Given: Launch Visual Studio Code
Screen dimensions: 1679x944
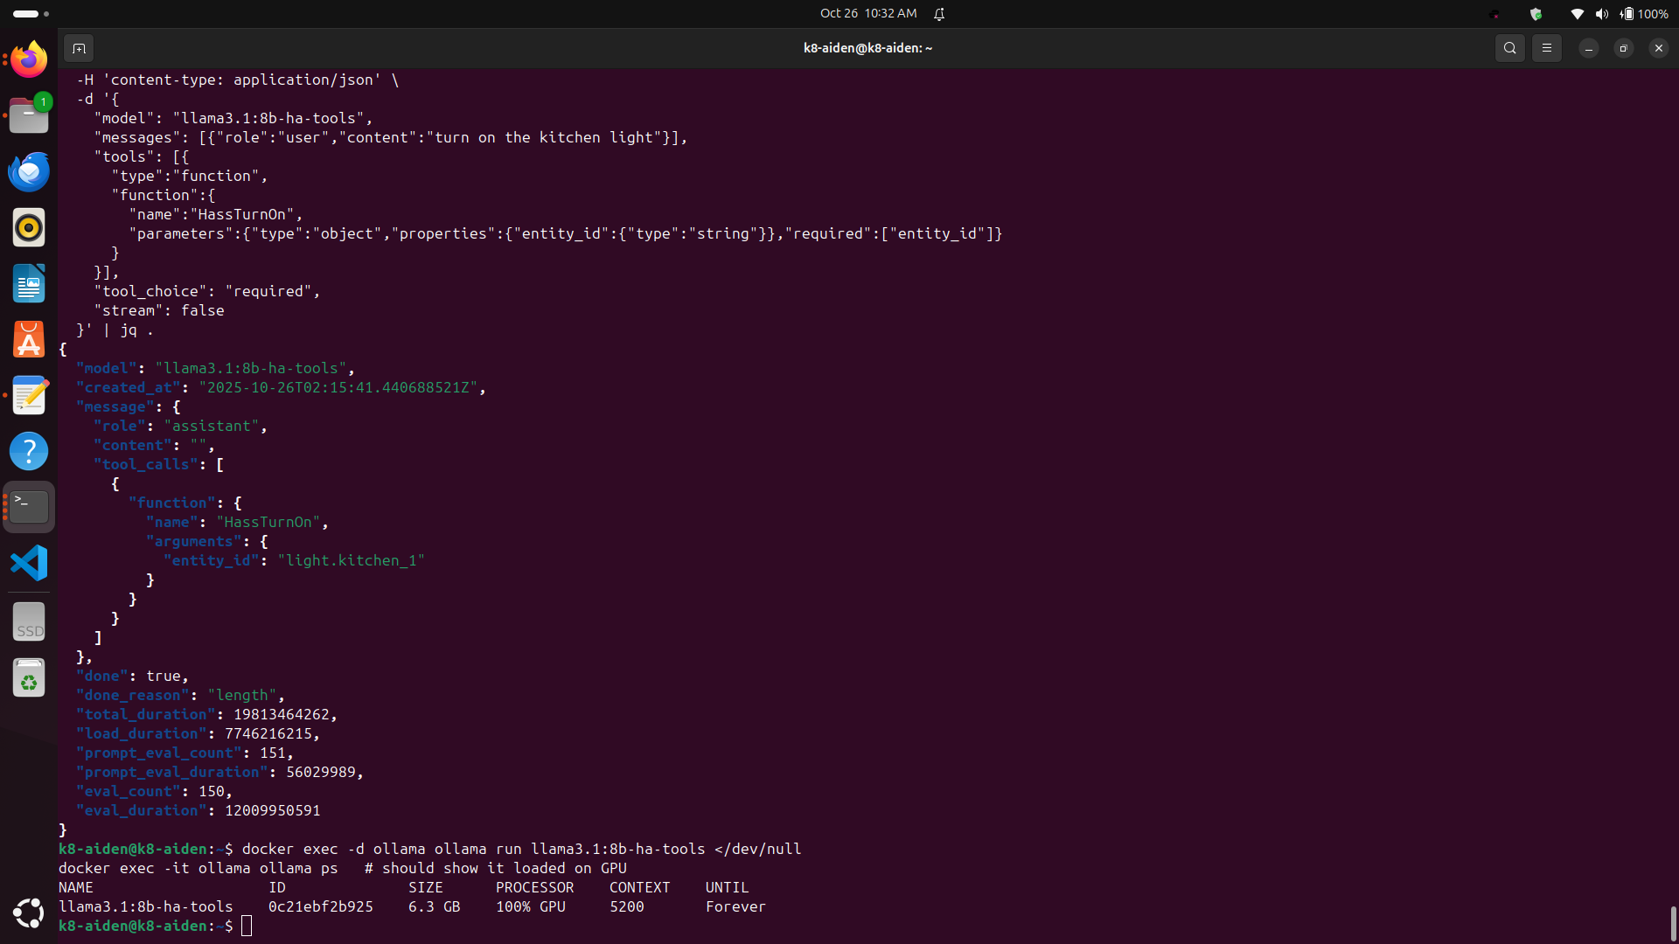Looking at the screenshot, I should click(x=29, y=563).
